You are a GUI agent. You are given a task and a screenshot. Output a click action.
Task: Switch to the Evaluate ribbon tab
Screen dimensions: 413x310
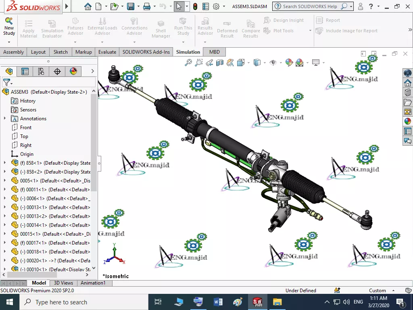[x=107, y=52]
